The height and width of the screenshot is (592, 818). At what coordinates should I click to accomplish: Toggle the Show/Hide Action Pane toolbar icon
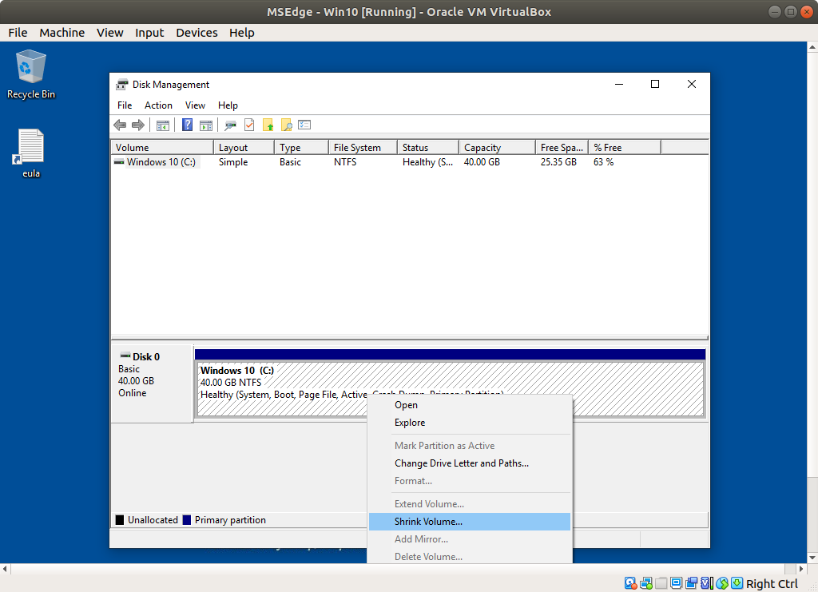(207, 125)
